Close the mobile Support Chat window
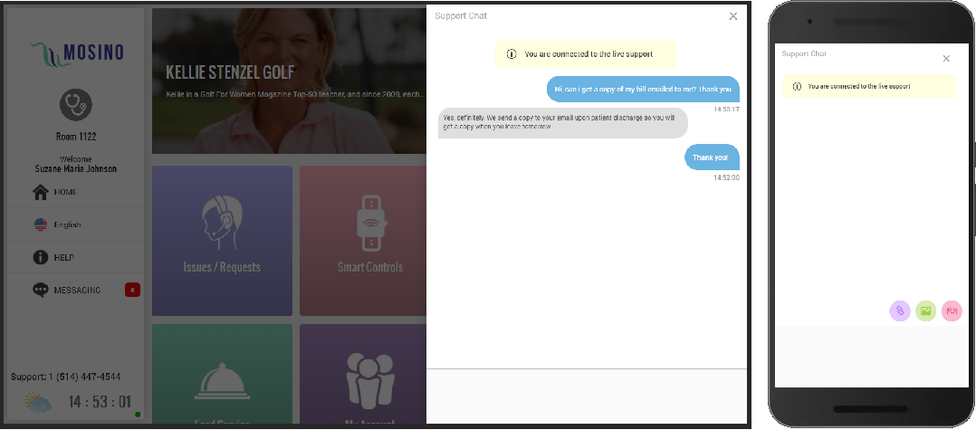The height and width of the screenshot is (430, 976). coord(946,59)
